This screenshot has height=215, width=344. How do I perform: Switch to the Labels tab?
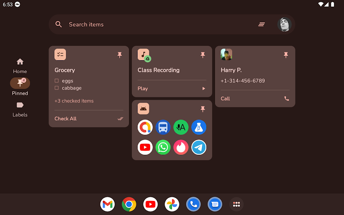pyautogui.click(x=20, y=109)
